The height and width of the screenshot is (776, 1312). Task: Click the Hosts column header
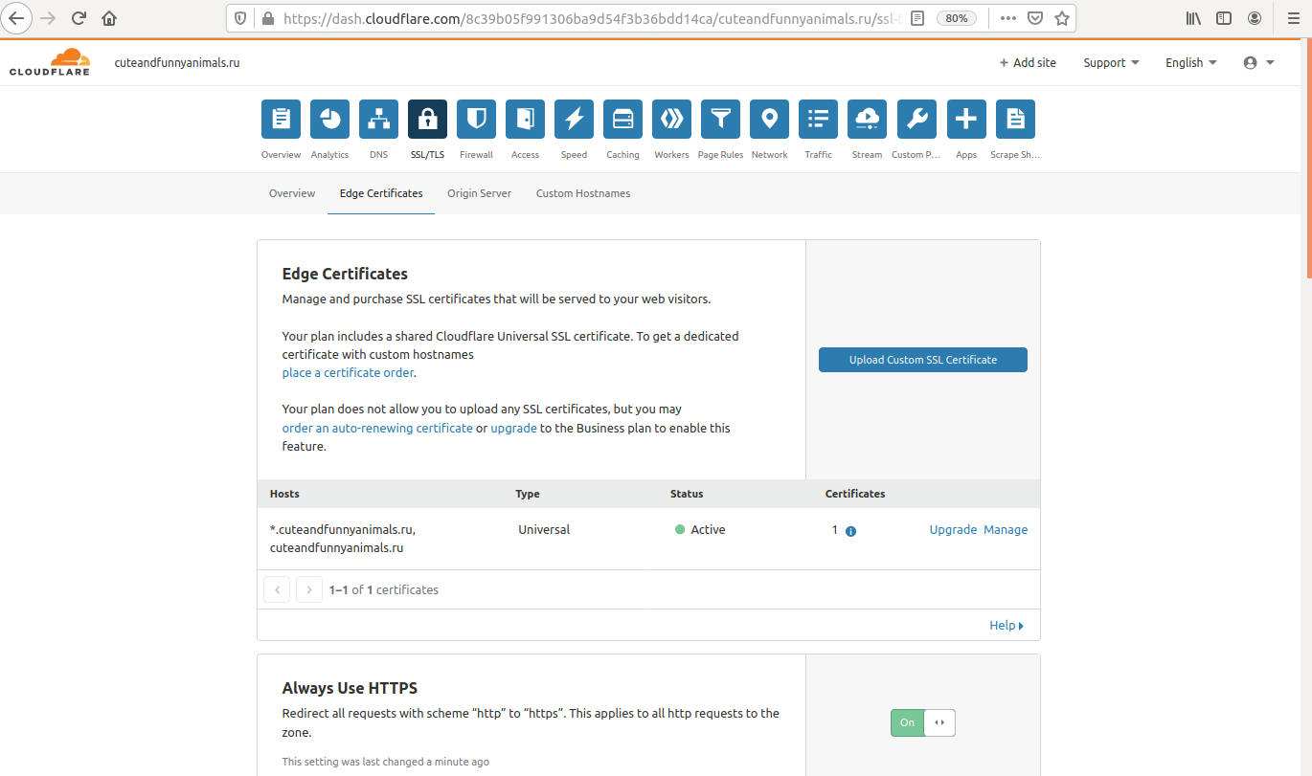tap(284, 494)
